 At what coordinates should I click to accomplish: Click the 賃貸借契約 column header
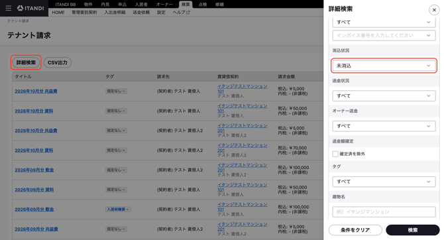tap(228, 76)
